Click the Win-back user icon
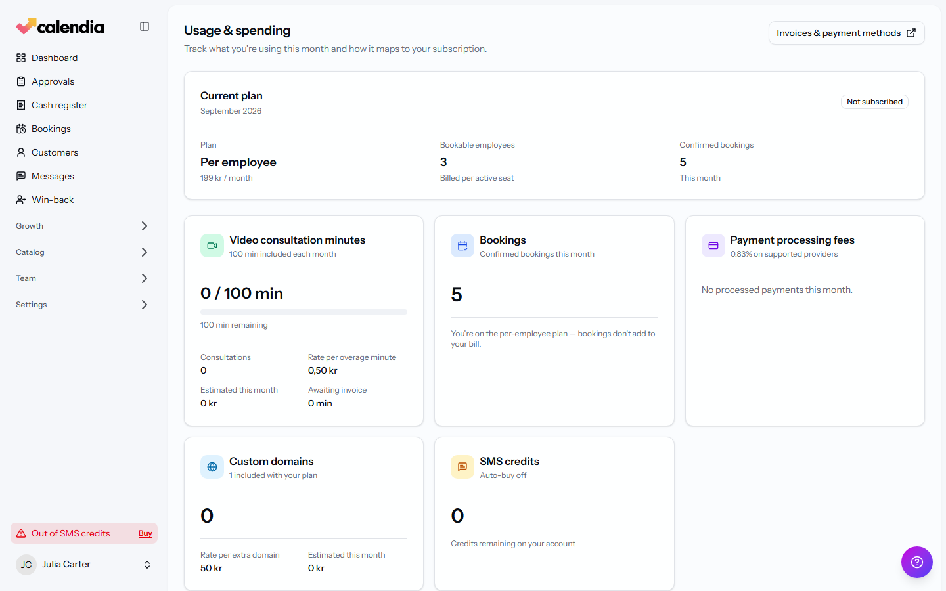The width and height of the screenshot is (946, 591). [21, 200]
